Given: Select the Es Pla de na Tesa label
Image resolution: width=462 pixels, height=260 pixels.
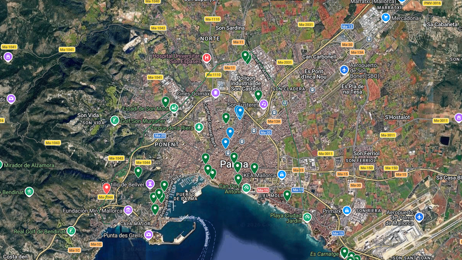Looking at the screenshot, I should [352, 89].
